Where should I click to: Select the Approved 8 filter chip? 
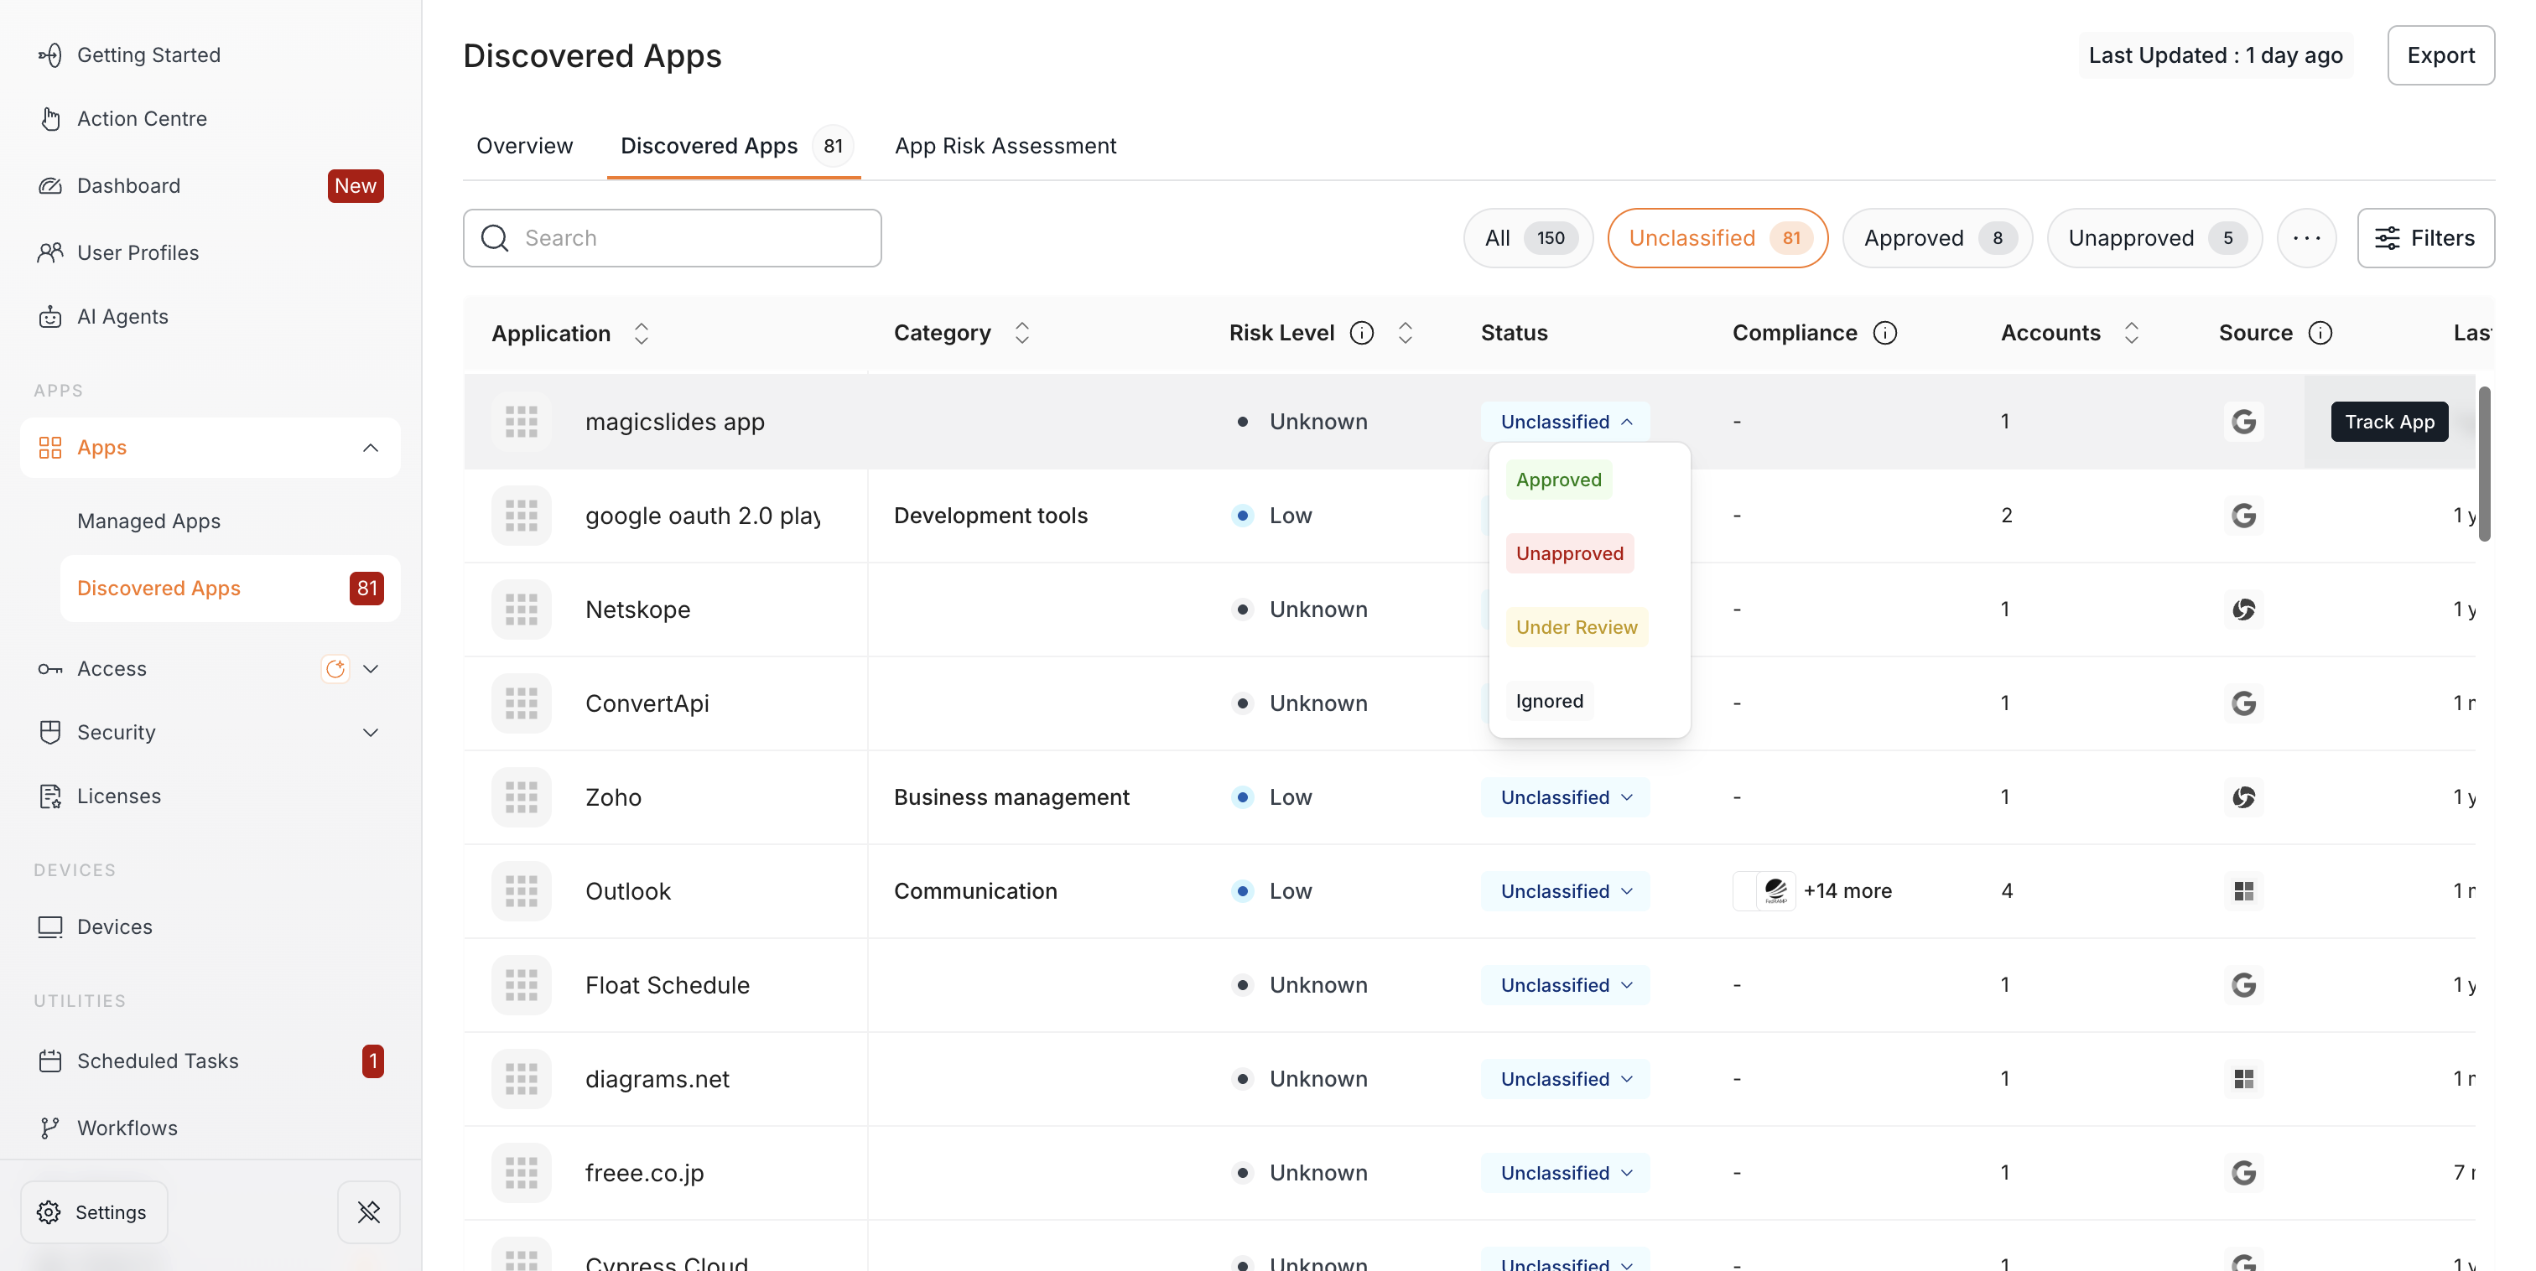tap(1937, 238)
